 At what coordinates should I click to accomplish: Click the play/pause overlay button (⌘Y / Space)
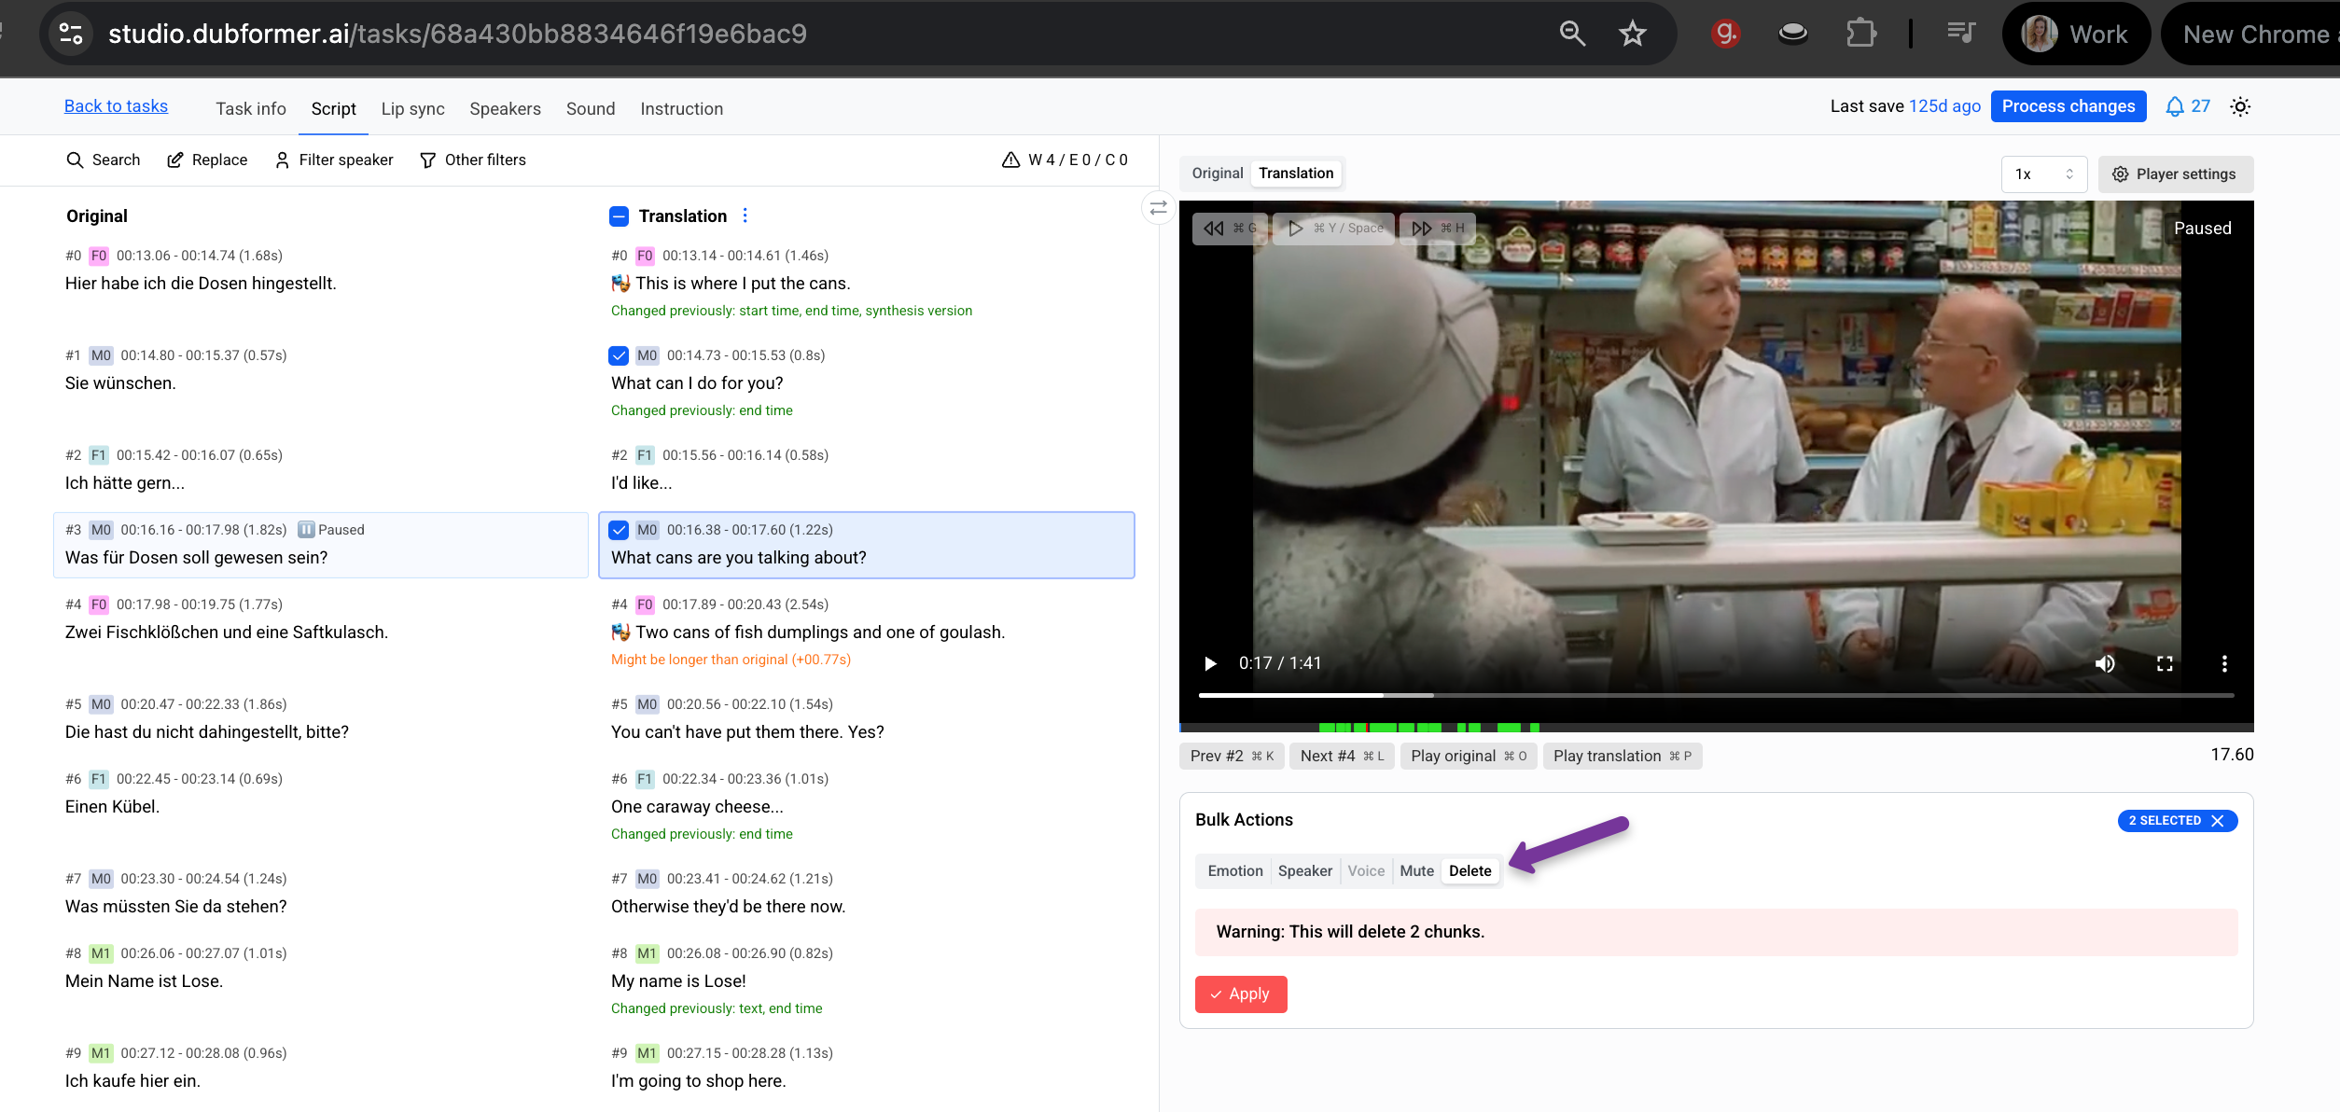pos(1335,229)
